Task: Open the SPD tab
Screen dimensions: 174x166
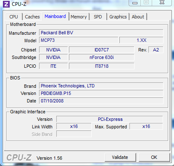Action: click(98, 17)
